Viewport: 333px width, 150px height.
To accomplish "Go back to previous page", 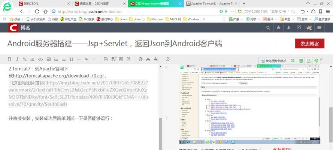I will [21, 12].
